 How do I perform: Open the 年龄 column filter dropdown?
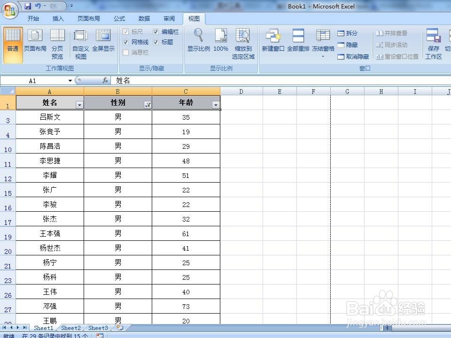point(216,104)
